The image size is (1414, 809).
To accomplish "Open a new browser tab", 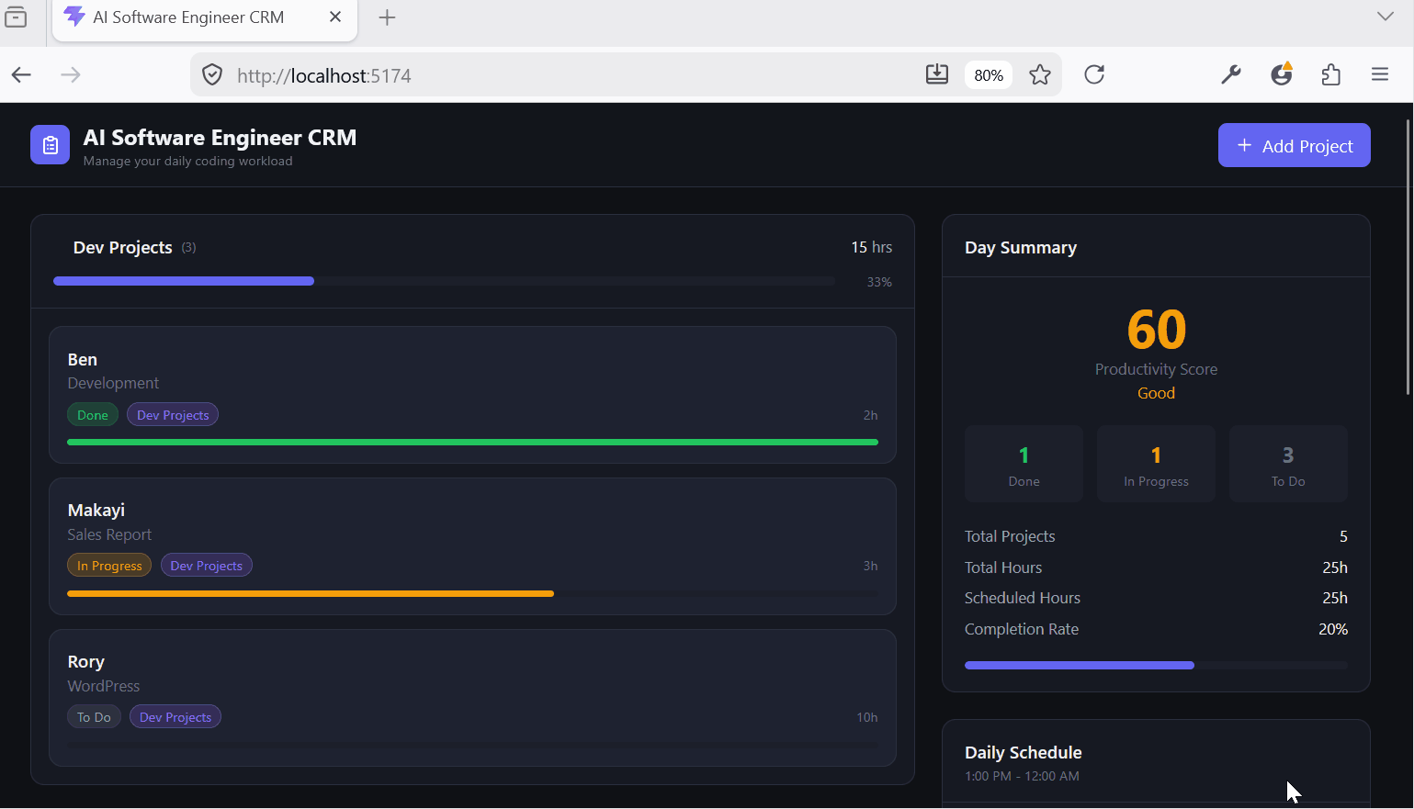I will [x=387, y=17].
